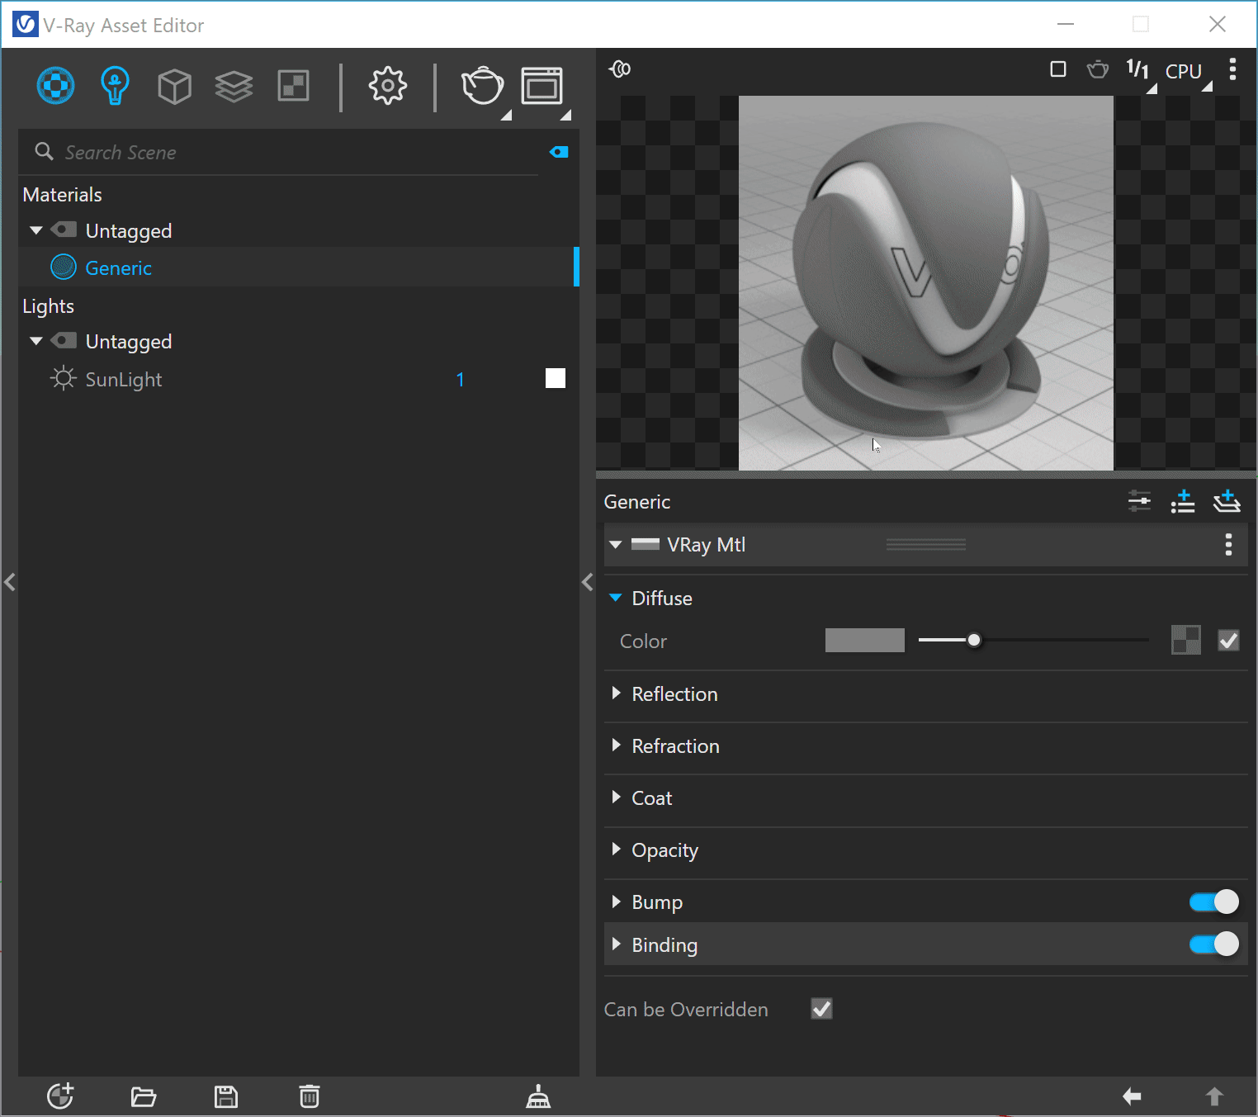The width and height of the screenshot is (1258, 1117).
Task: Click the Generic material name title
Action: click(x=637, y=502)
